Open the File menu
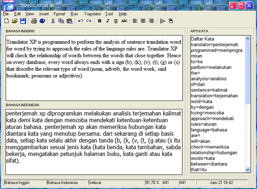Viewport: 257px width, 189px height. [6, 14]
